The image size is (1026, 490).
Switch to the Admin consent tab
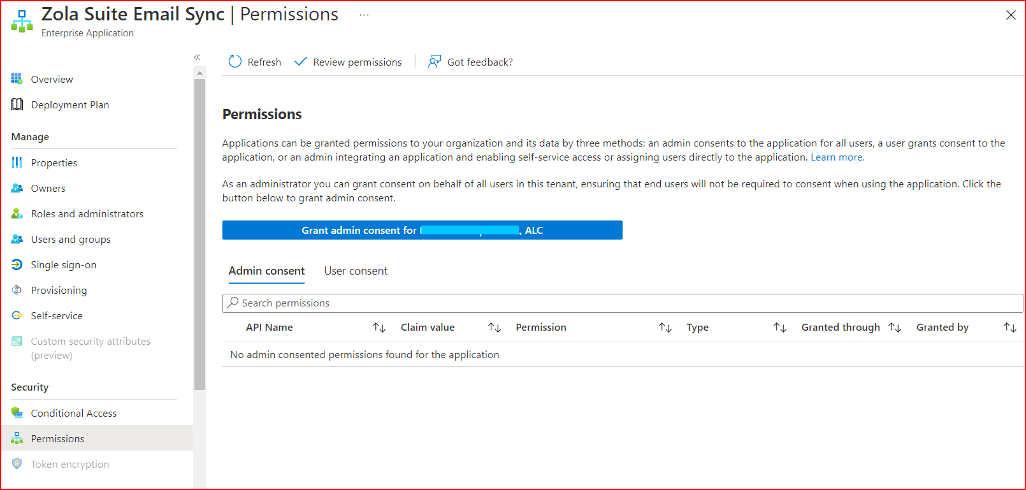(x=266, y=271)
